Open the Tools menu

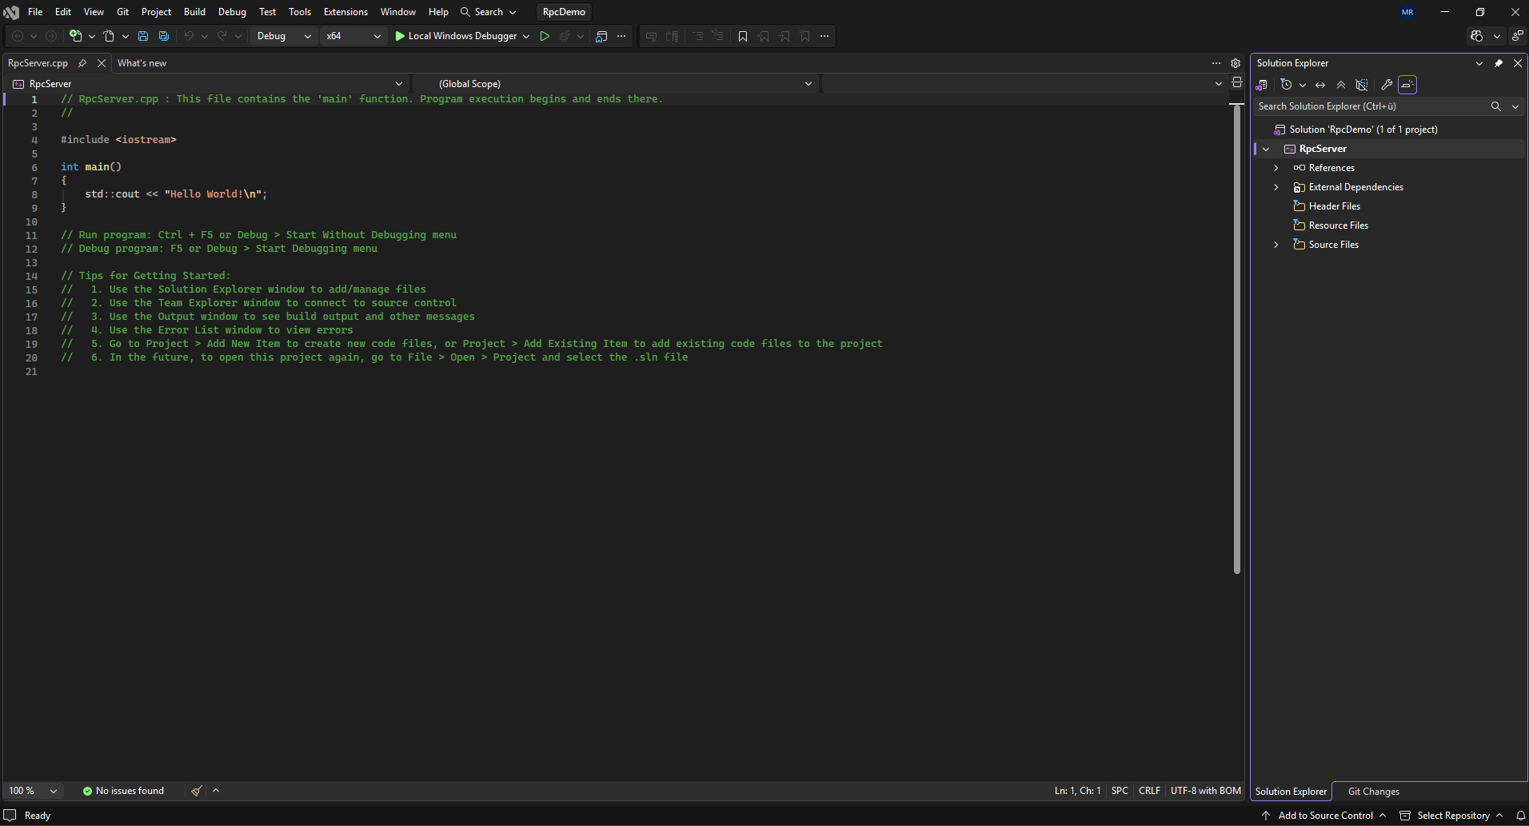pos(300,12)
